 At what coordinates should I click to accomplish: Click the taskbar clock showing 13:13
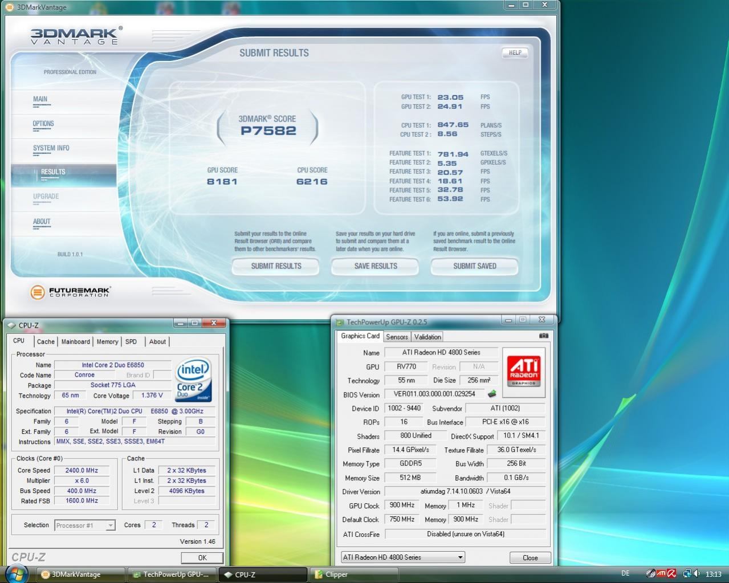coord(714,574)
